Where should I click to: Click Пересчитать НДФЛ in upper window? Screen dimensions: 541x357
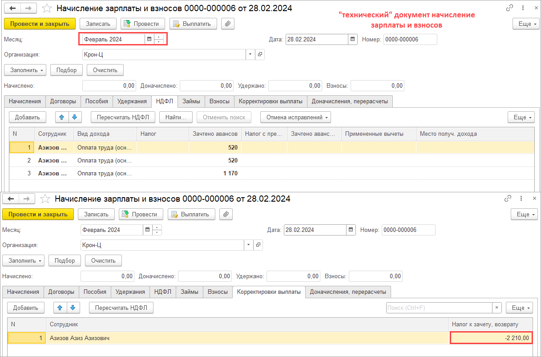point(123,118)
